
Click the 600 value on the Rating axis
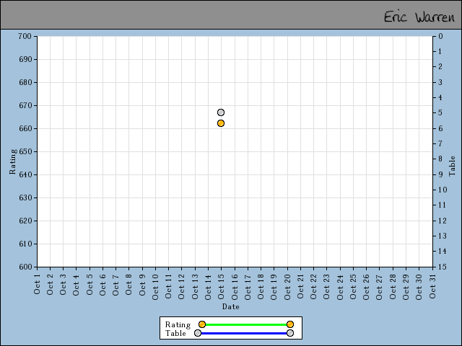[25, 267]
